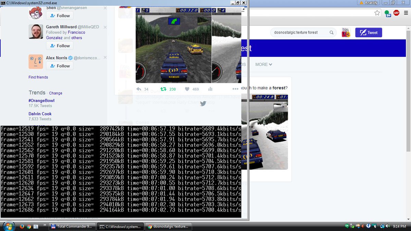Open the Safely Remove Hardware tray icon
Image resolution: width=411 pixels, height=231 pixels.
pos(352,226)
